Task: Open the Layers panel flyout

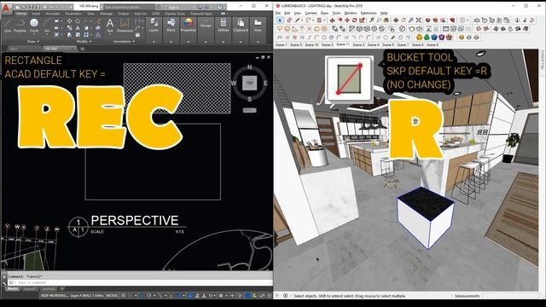Action: coord(154,42)
